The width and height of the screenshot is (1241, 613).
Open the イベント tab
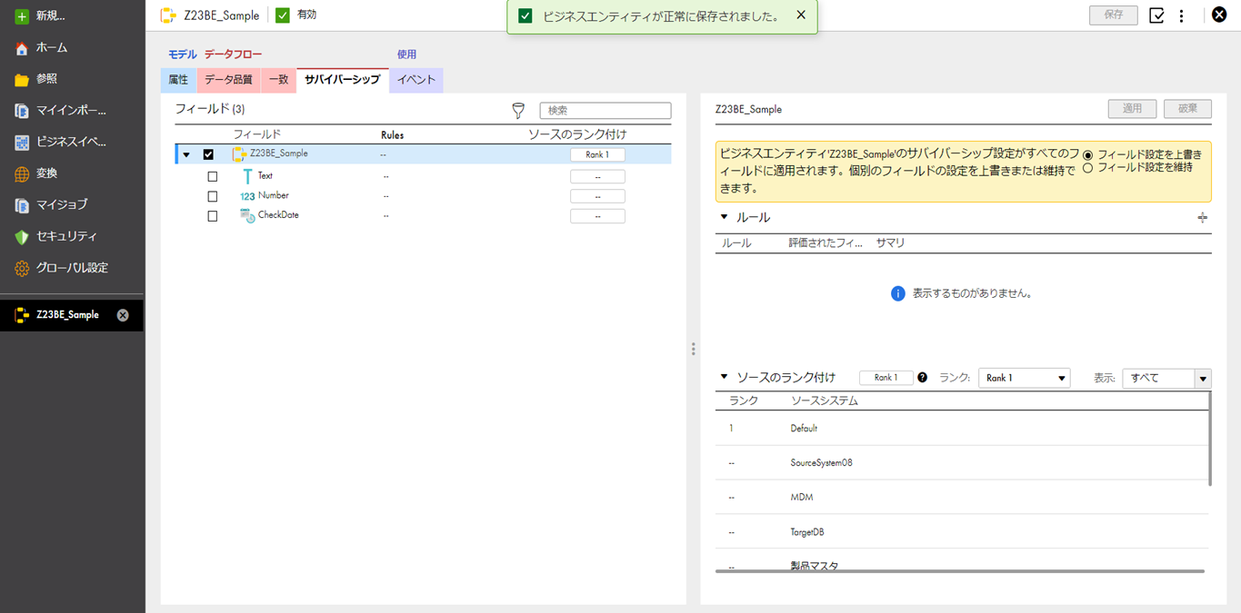416,80
